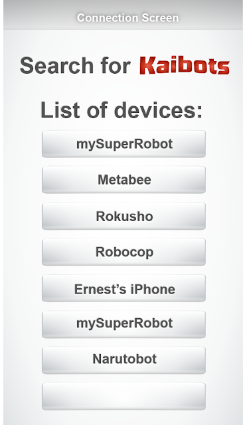Click the 'Search for' heading text

pos(75,65)
